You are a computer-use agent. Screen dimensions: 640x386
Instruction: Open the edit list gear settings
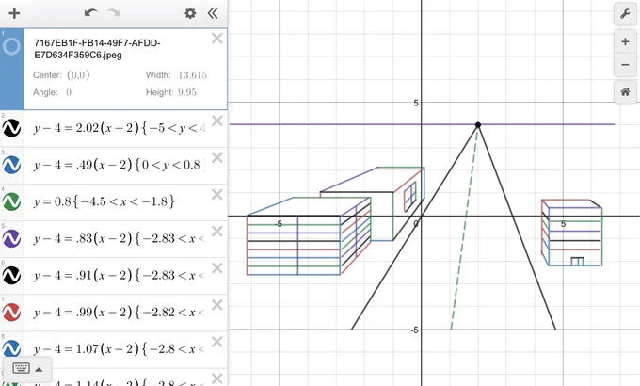pos(190,13)
